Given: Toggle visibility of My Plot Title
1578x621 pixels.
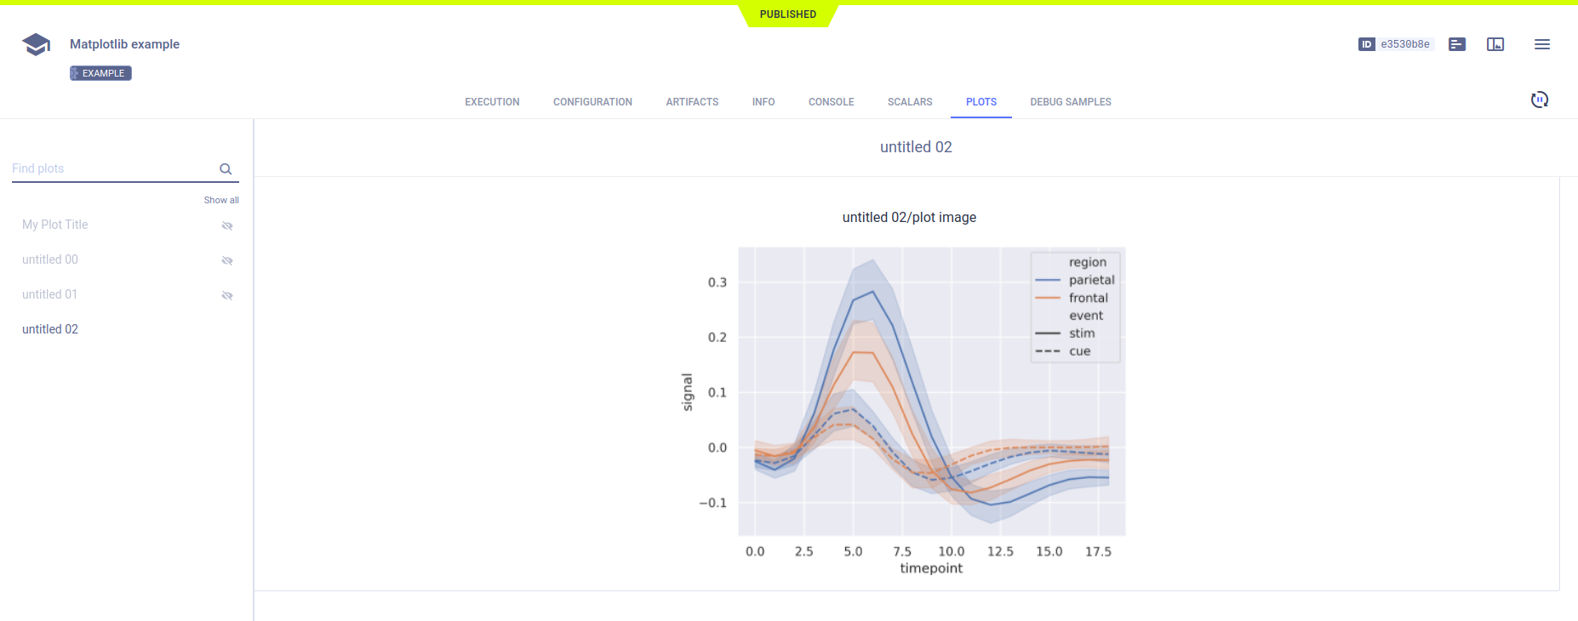Looking at the screenshot, I should (x=227, y=225).
